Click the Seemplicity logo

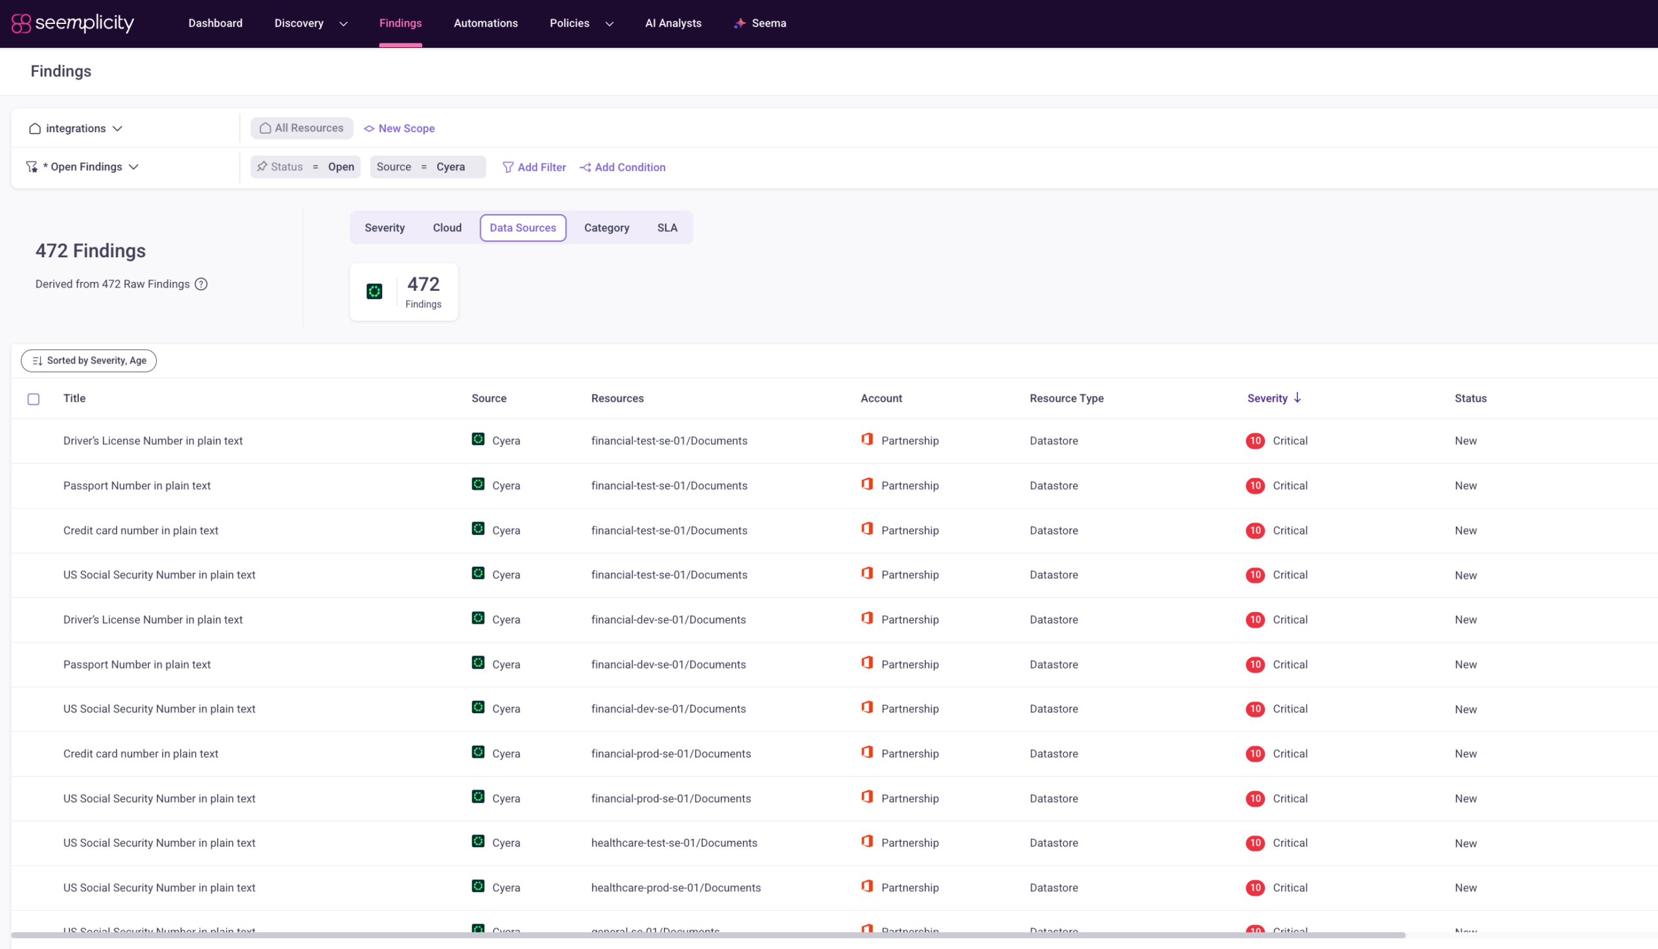[73, 23]
